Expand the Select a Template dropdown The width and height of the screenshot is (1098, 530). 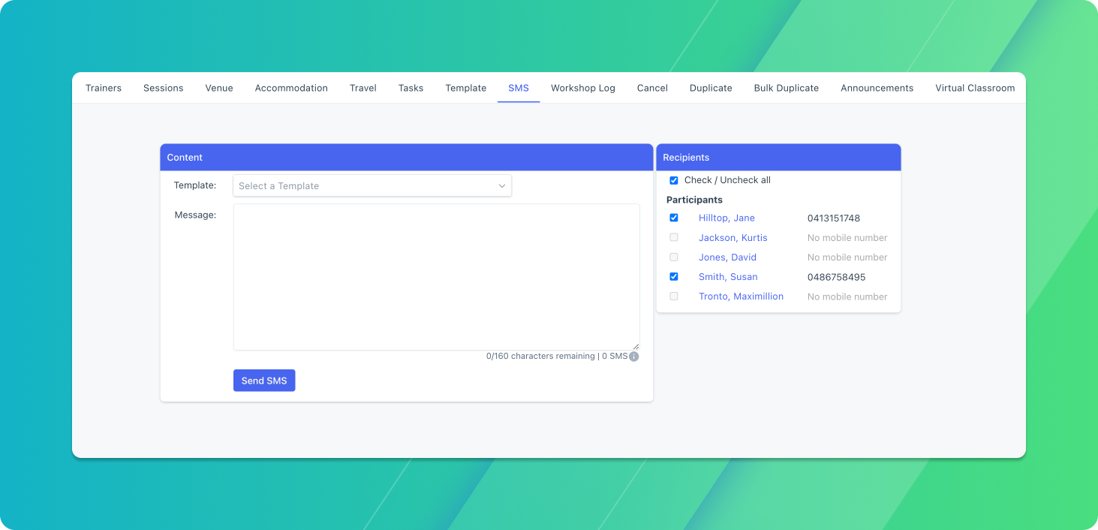click(x=372, y=186)
